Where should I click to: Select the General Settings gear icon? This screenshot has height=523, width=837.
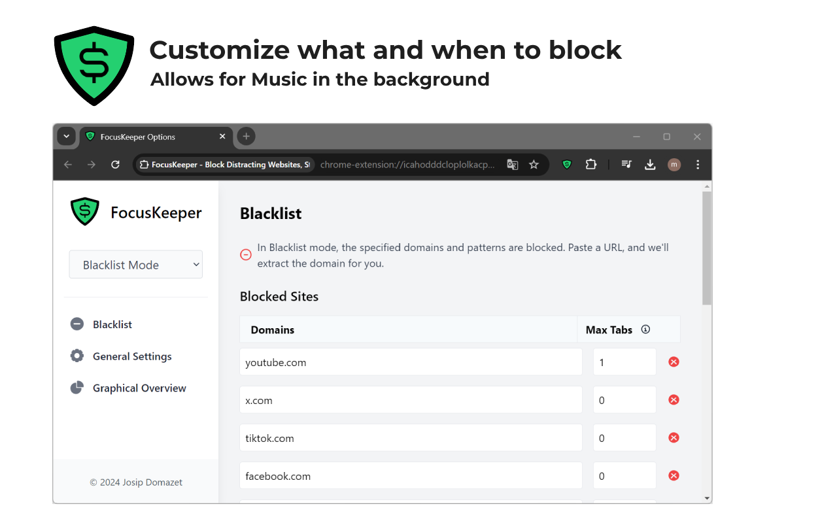tap(77, 356)
